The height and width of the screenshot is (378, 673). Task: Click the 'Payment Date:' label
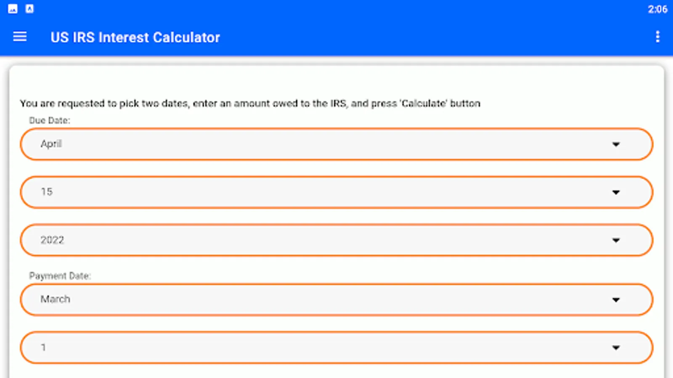coord(60,276)
